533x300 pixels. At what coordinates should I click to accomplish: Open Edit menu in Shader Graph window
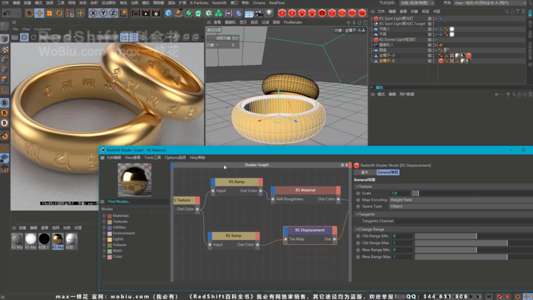click(x=114, y=157)
